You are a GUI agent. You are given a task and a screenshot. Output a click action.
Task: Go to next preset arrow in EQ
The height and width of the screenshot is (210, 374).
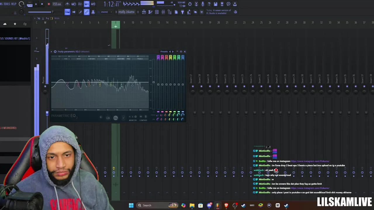pyautogui.click(x=173, y=52)
